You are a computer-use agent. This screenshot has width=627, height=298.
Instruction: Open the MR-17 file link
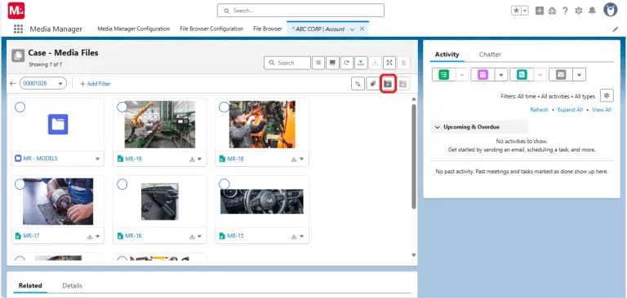pos(31,236)
